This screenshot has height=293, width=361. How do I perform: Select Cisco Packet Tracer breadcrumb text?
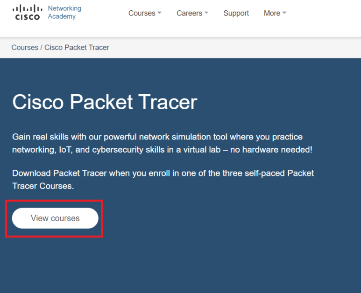coord(77,48)
